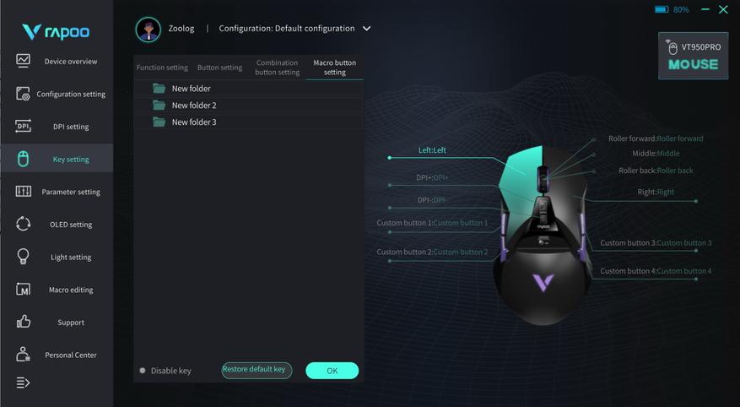Confirm with the OK button
740x407 pixels.
pos(332,371)
